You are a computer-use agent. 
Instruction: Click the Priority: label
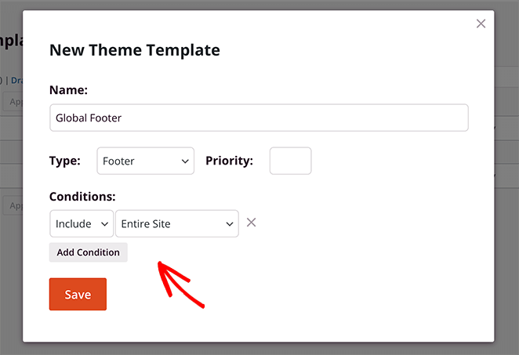click(229, 161)
